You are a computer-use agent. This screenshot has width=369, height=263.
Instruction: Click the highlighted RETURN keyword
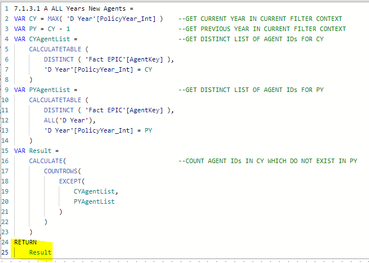[25, 242]
